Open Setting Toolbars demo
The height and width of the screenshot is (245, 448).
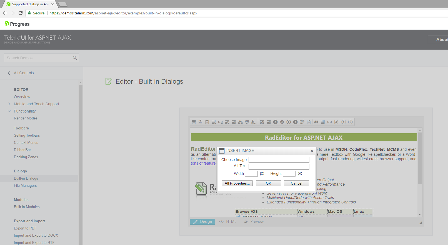click(27, 136)
